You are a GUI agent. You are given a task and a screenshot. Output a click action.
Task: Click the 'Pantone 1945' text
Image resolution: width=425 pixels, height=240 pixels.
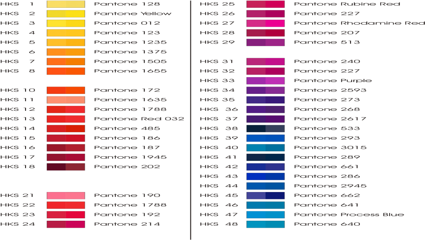pyautogui.click(x=131, y=157)
